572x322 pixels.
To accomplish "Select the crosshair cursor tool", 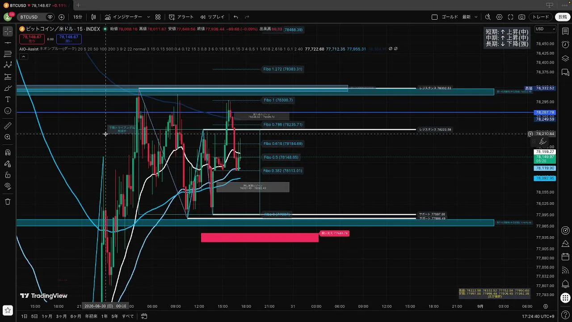I will 8,31.
